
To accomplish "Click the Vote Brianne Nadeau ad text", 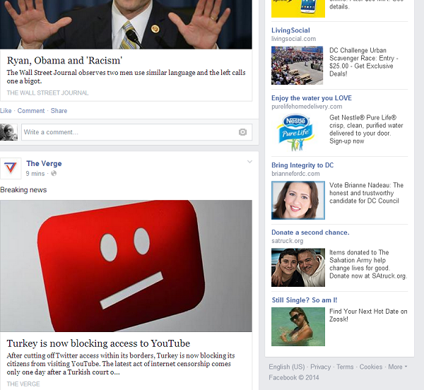I will click(x=366, y=193).
